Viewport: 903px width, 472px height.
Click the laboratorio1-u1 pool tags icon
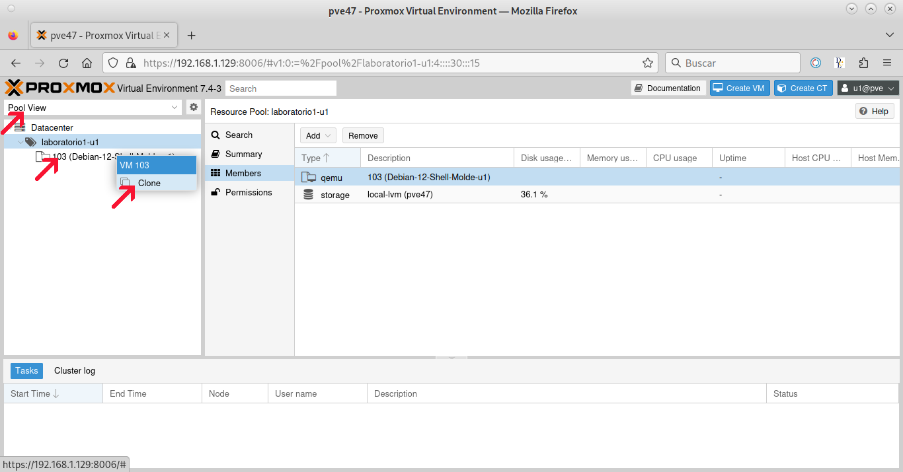click(x=31, y=142)
